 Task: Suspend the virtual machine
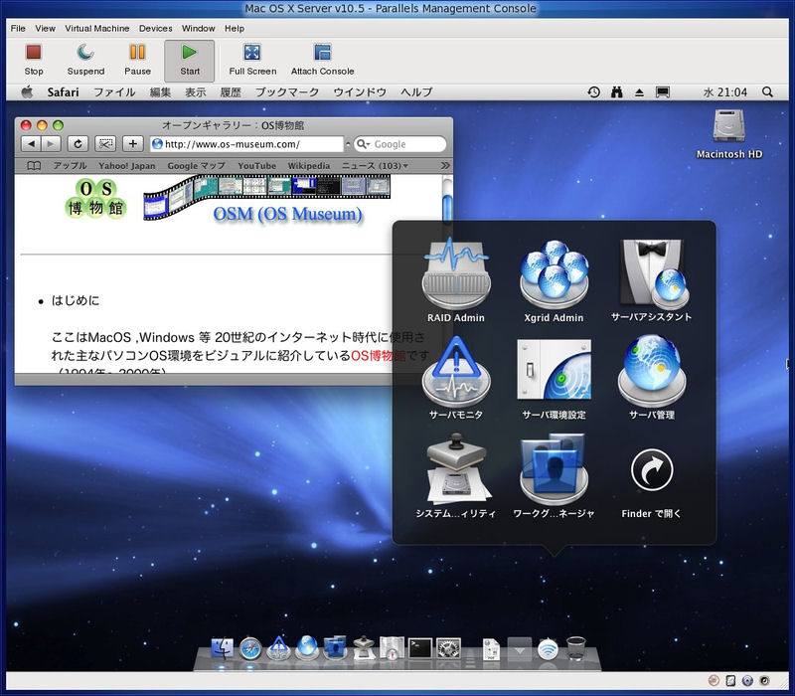(x=85, y=60)
